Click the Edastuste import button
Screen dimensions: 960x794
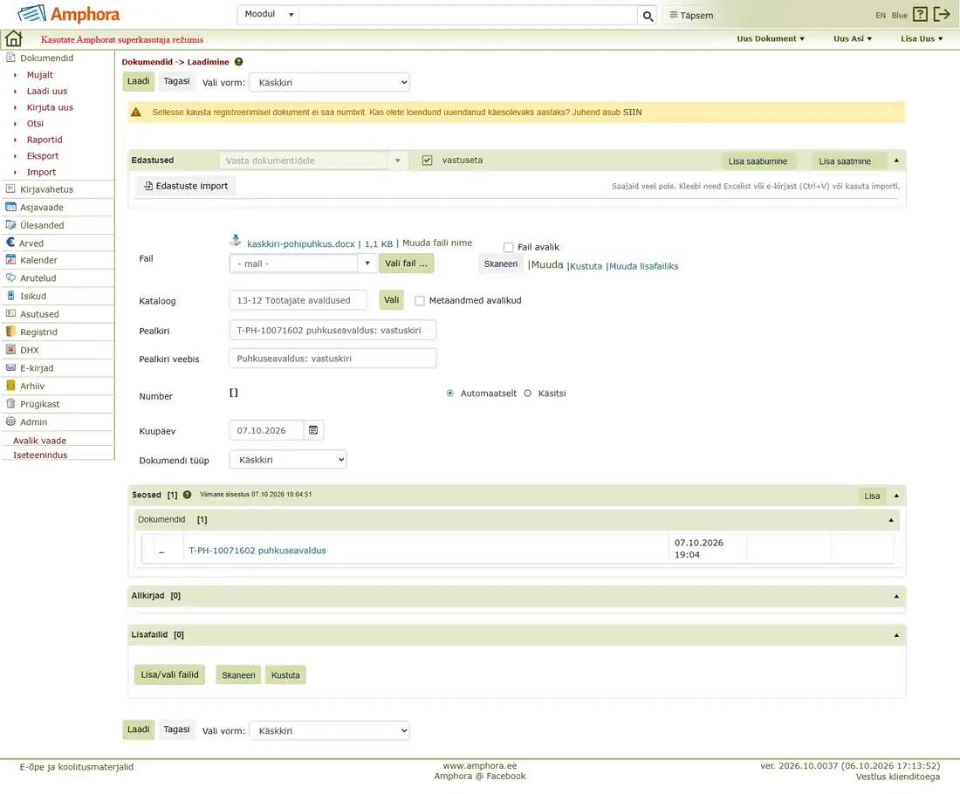point(186,186)
